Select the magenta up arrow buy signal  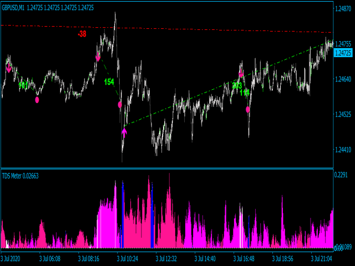[124, 132]
